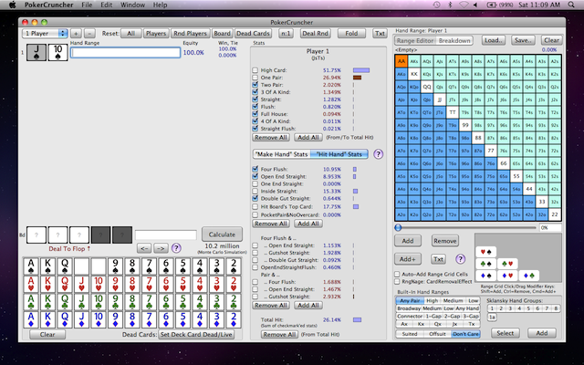This screenshot has height=365, width=584.
Task: Click the board text input field
Action: click(x=166, y=235)
